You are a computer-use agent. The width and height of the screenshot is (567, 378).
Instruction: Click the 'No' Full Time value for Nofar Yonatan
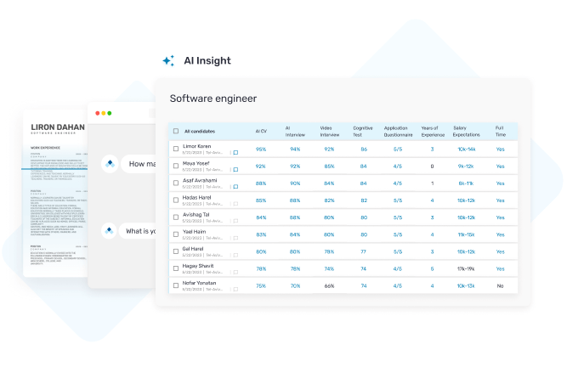pyautogui.click(x=501, y=286)
